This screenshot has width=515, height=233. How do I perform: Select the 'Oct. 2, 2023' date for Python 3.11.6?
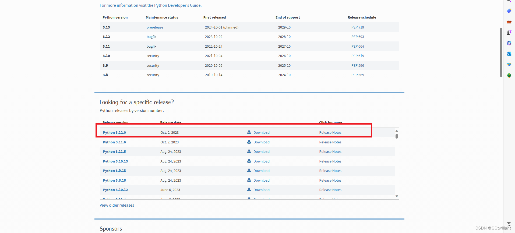pyautogui.click(x=170, y=142)
